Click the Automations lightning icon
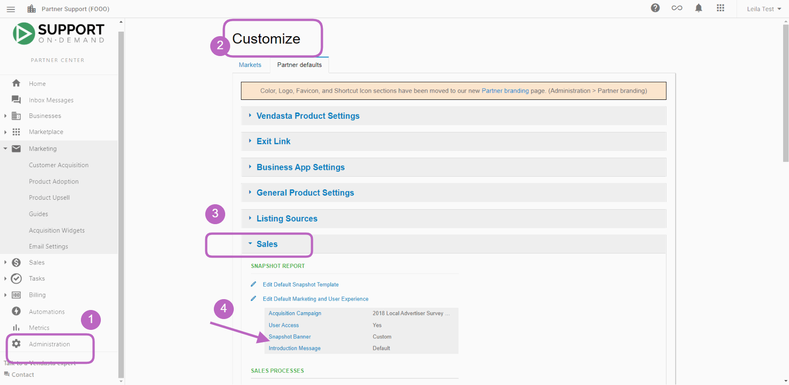 point(16,311)
